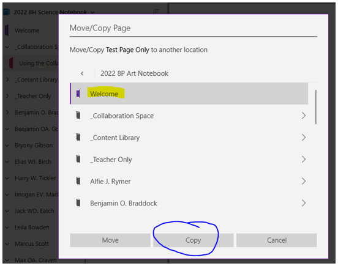Expand _Collaboration Space with its right chevron
The image size is (338, 266).
click(x=304, y=116)
